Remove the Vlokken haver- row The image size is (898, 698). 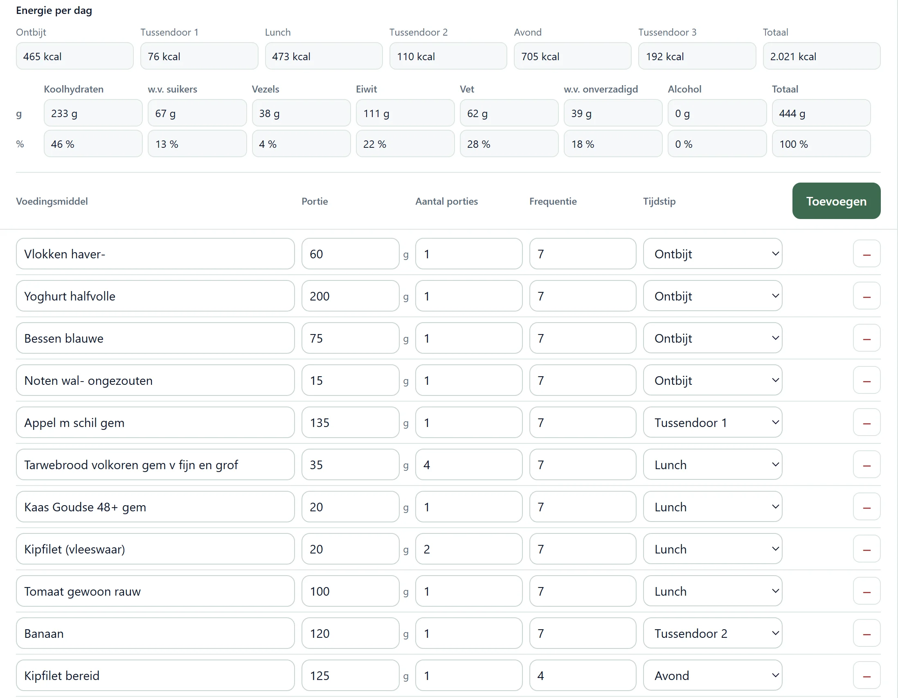pos(866,254)
